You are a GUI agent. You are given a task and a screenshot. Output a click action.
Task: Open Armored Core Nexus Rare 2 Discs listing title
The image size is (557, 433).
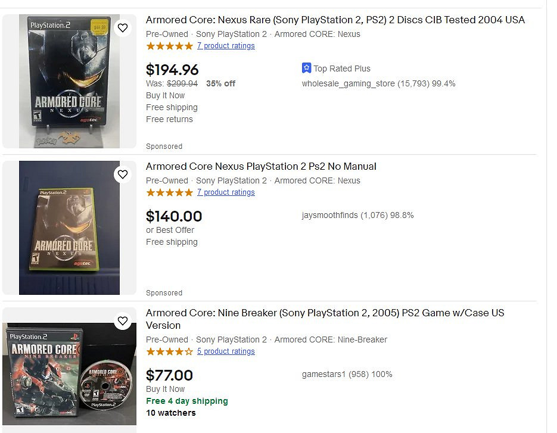coord(335,20)
